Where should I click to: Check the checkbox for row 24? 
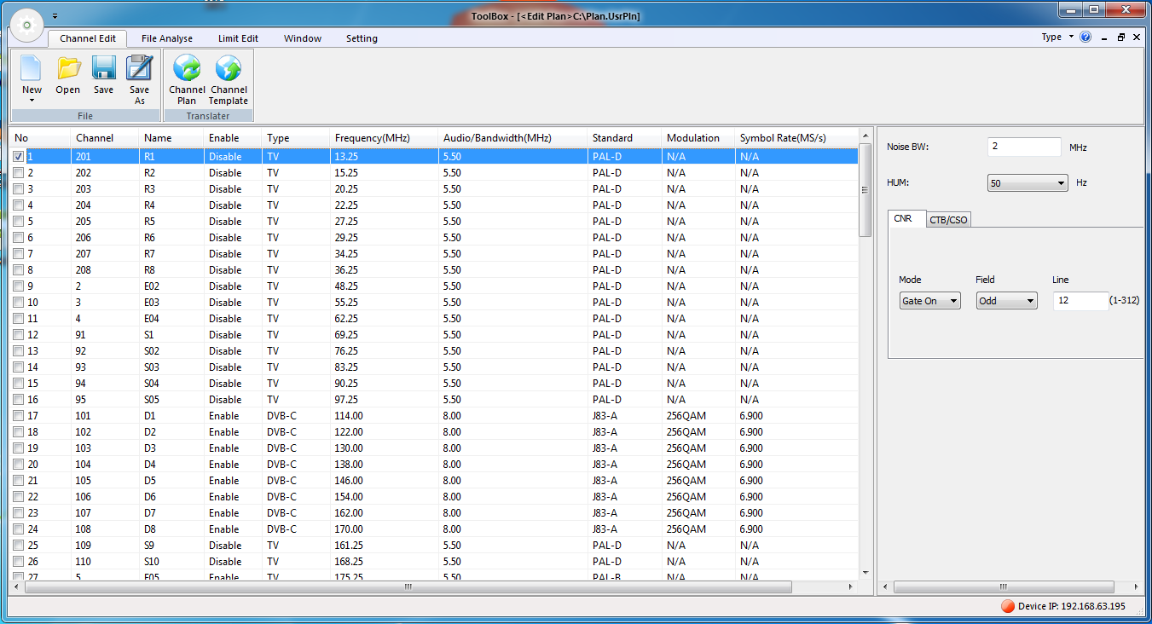click(19, 529)
